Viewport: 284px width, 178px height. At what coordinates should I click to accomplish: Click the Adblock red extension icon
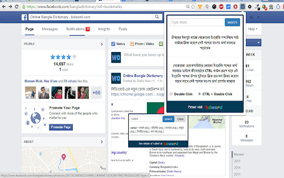pos(221,7)
